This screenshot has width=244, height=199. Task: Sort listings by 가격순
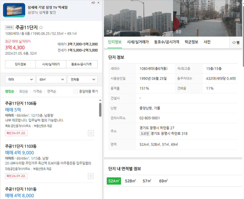[x=38, y=91]
